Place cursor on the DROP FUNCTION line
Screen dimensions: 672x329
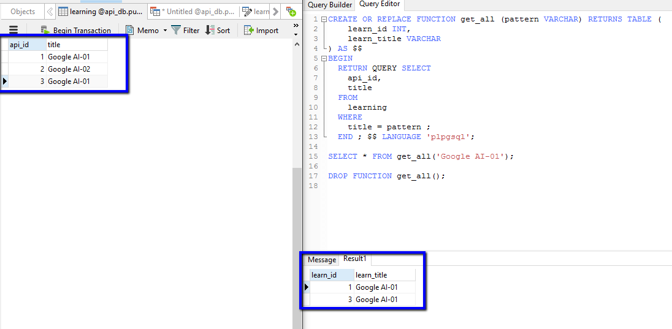(386, 176)
